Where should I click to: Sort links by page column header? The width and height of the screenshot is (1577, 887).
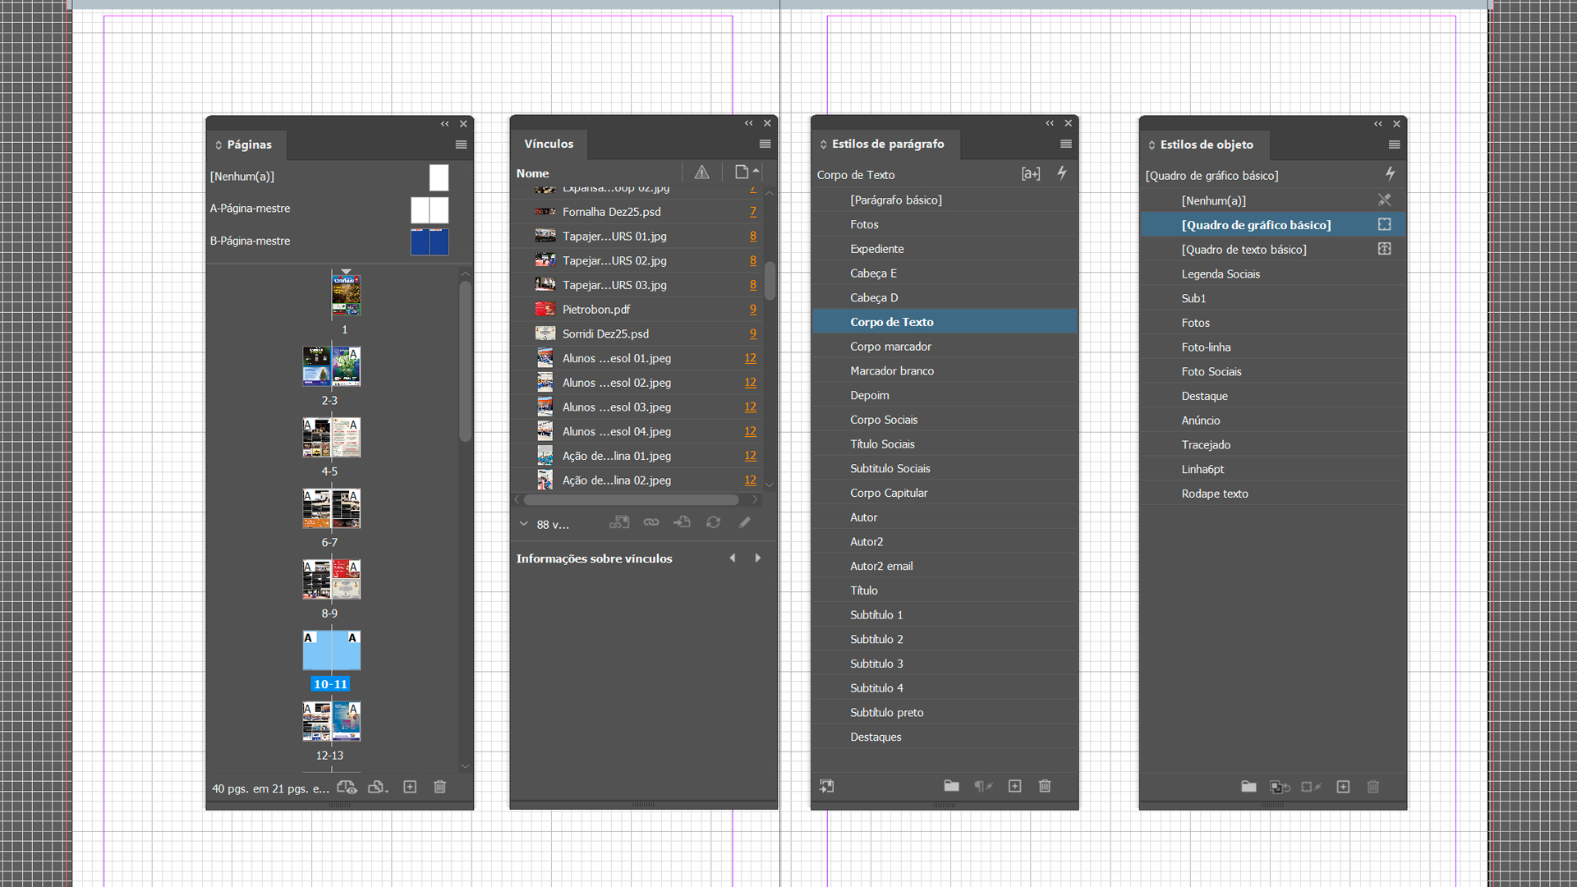742,172
